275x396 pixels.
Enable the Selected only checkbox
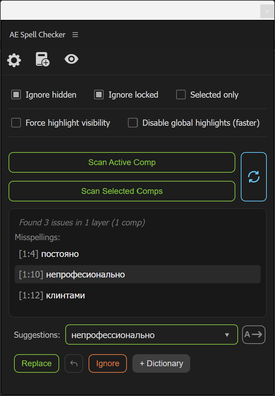tap(181, 95)
